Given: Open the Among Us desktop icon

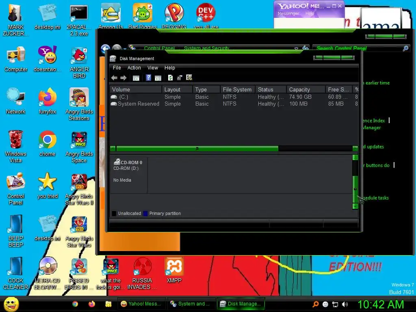Looking at the screenshot, I should 110,16.
